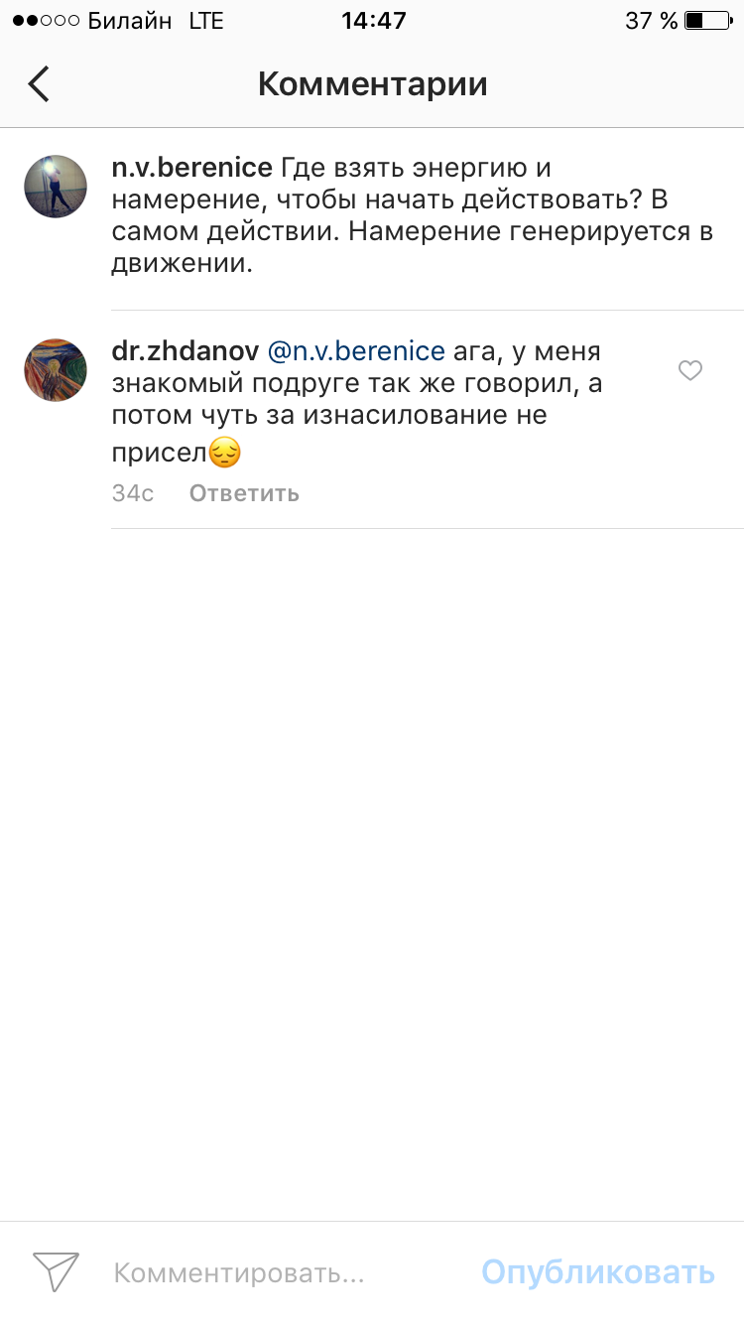
Task: Tap the 14:47 clock in status bar
Action: click(x=373, y=21)
